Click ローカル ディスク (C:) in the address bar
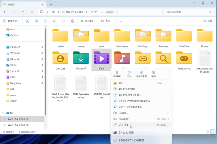The image size is (217, 144). [73, 12]
